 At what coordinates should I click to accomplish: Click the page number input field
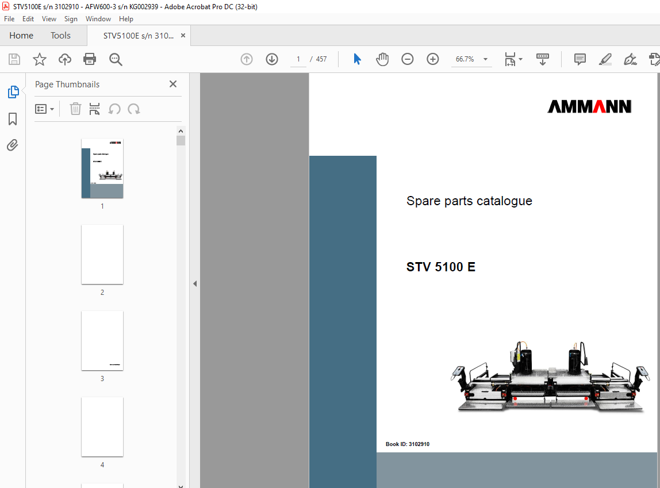[298, 59]
